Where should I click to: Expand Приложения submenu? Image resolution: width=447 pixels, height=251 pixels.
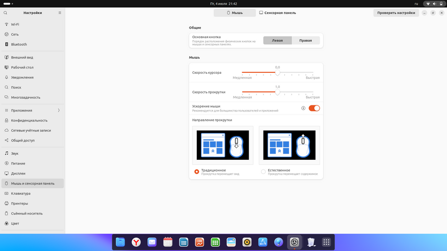[x=33, y=110]
